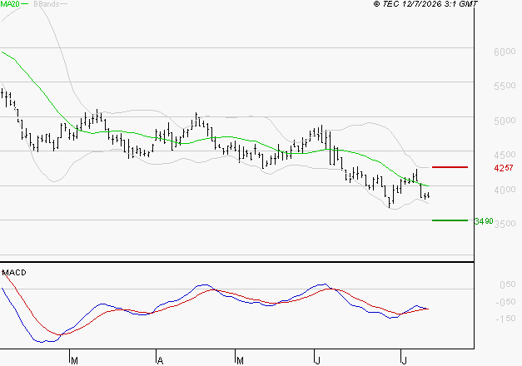Click the last J month marker
The height and width of the screenshot is (366, 522).
pos(404,361)
